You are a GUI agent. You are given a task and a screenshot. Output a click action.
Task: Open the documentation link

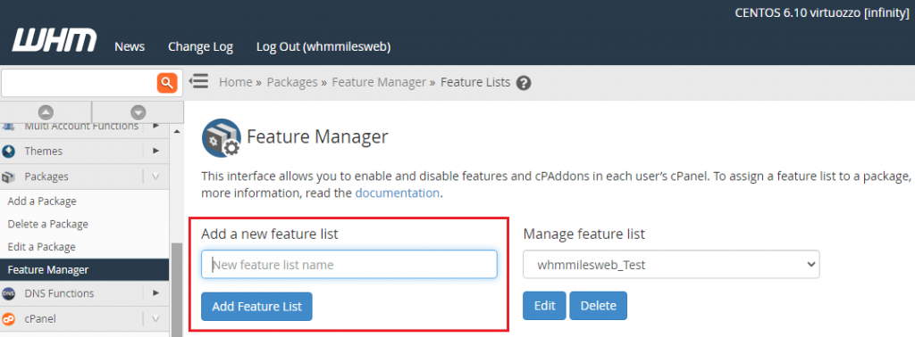point(397,193)
